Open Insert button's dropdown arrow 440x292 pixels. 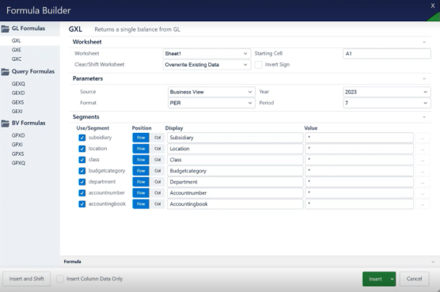(x=392, y=279)
